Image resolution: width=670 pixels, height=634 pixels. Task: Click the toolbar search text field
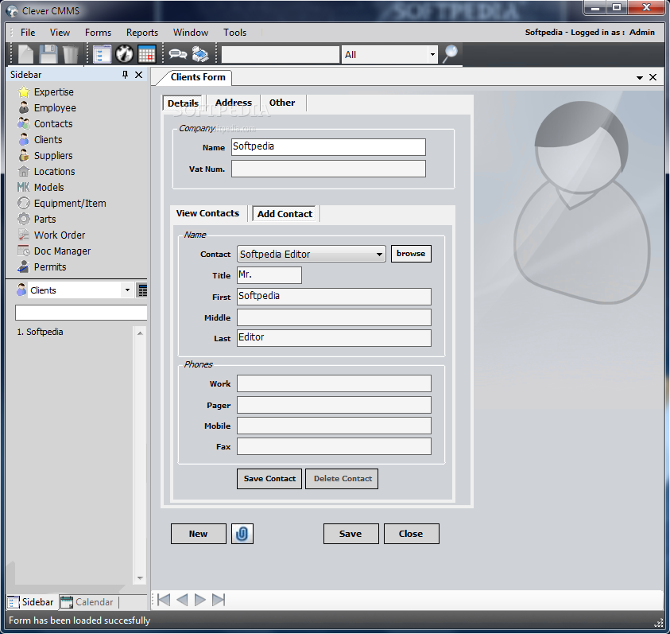point(281,54)
